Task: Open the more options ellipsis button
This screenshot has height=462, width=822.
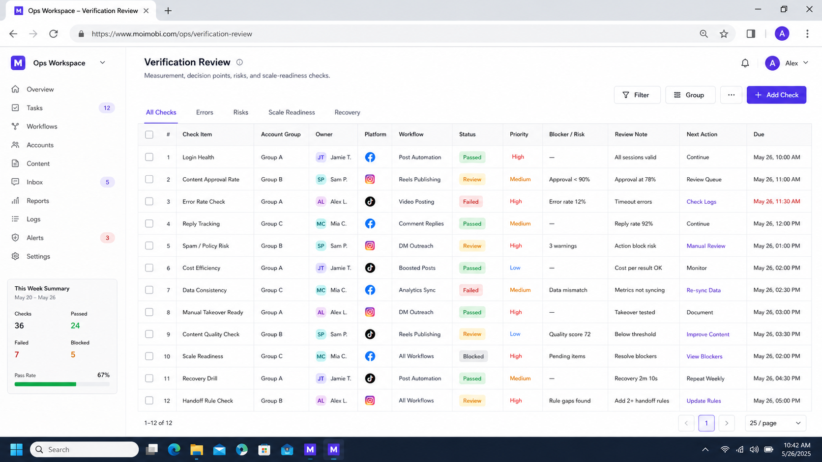Action: pos(731,95)
